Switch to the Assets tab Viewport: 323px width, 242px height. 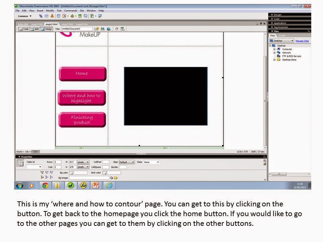pos(282,36)
